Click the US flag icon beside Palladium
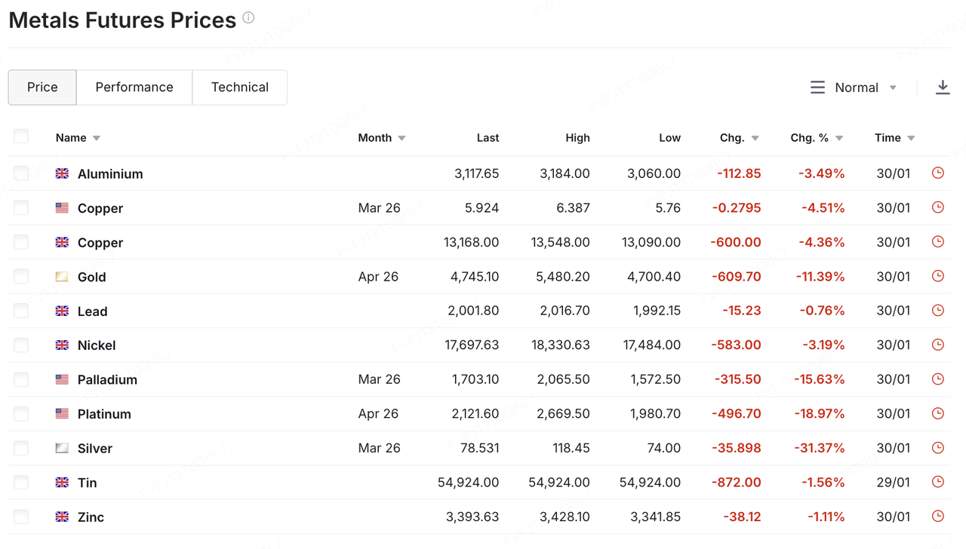The image size is (966, 549). pyautogui.click(x=62, y=379)
